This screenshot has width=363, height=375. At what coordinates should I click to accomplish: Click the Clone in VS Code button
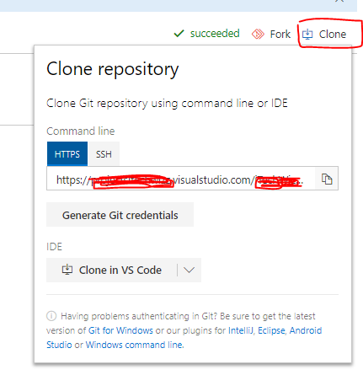coord(112,270)
